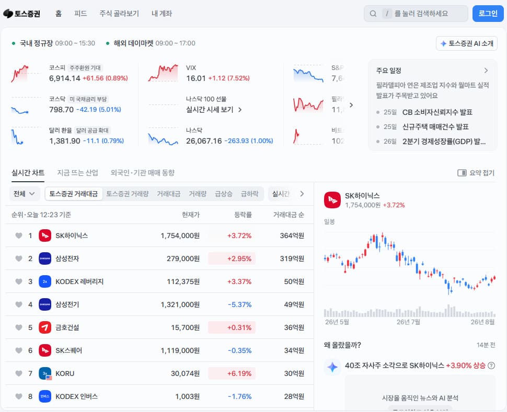Favorite 삼성전자 with the heart
This screenshot has width=507, height=412.
[19, 258]
